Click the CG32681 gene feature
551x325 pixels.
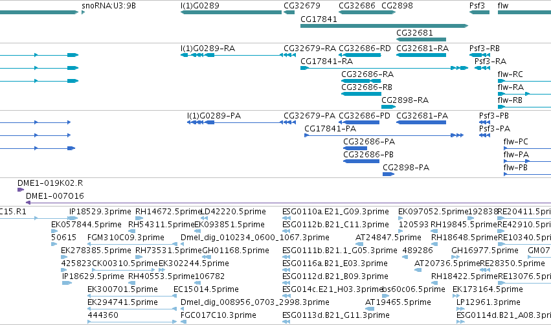coord(421,39)
